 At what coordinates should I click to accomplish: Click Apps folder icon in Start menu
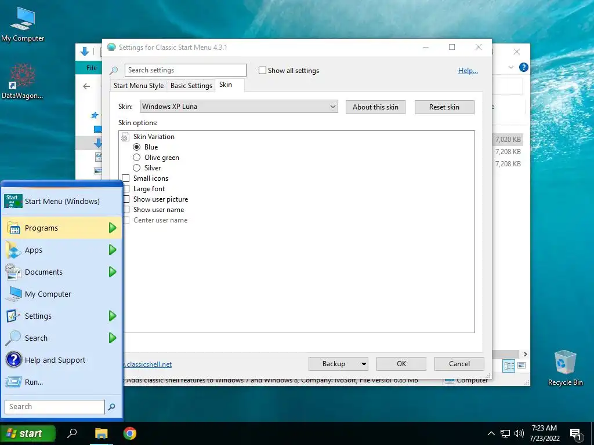pyautogui.click(x=13, y=250)
